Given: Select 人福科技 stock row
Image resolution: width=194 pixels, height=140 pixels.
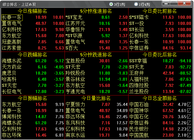Looking at the screenshot, I should point(160,79).
